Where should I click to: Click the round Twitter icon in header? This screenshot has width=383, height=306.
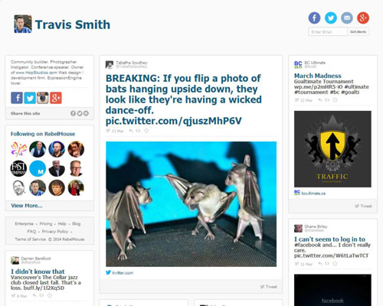coord(331,18)
